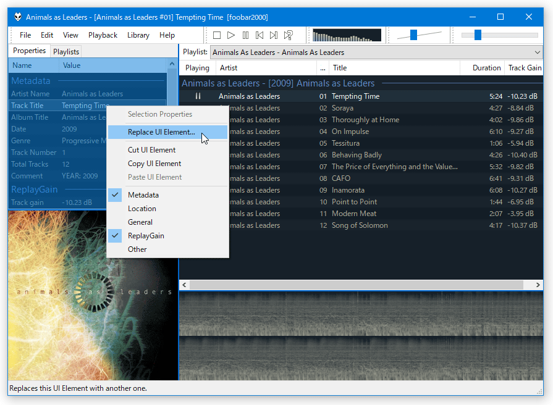Click inside the spectrogram seek display
Image resolution: width=553 pixels, height=405 pixels.
click(361, 336)
